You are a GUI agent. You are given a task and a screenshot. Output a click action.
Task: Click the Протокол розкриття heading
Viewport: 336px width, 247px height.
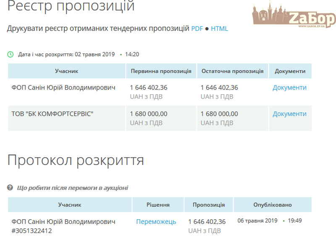[76, 160]
